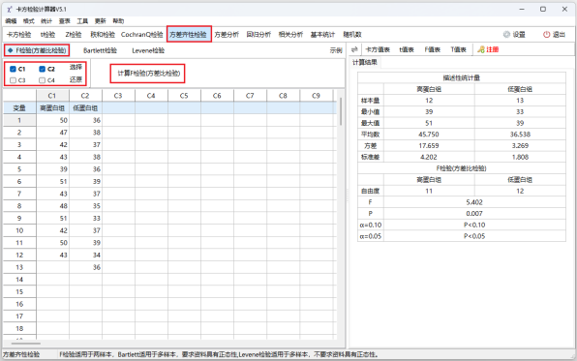Click the grid's vertical scrollbar thumb

(x=341, y=111)
